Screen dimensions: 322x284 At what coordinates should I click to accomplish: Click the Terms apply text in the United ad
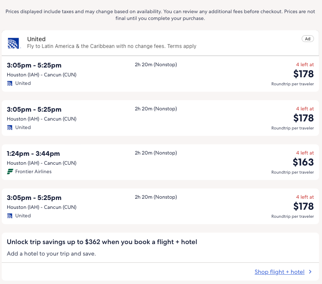point(182,46)
